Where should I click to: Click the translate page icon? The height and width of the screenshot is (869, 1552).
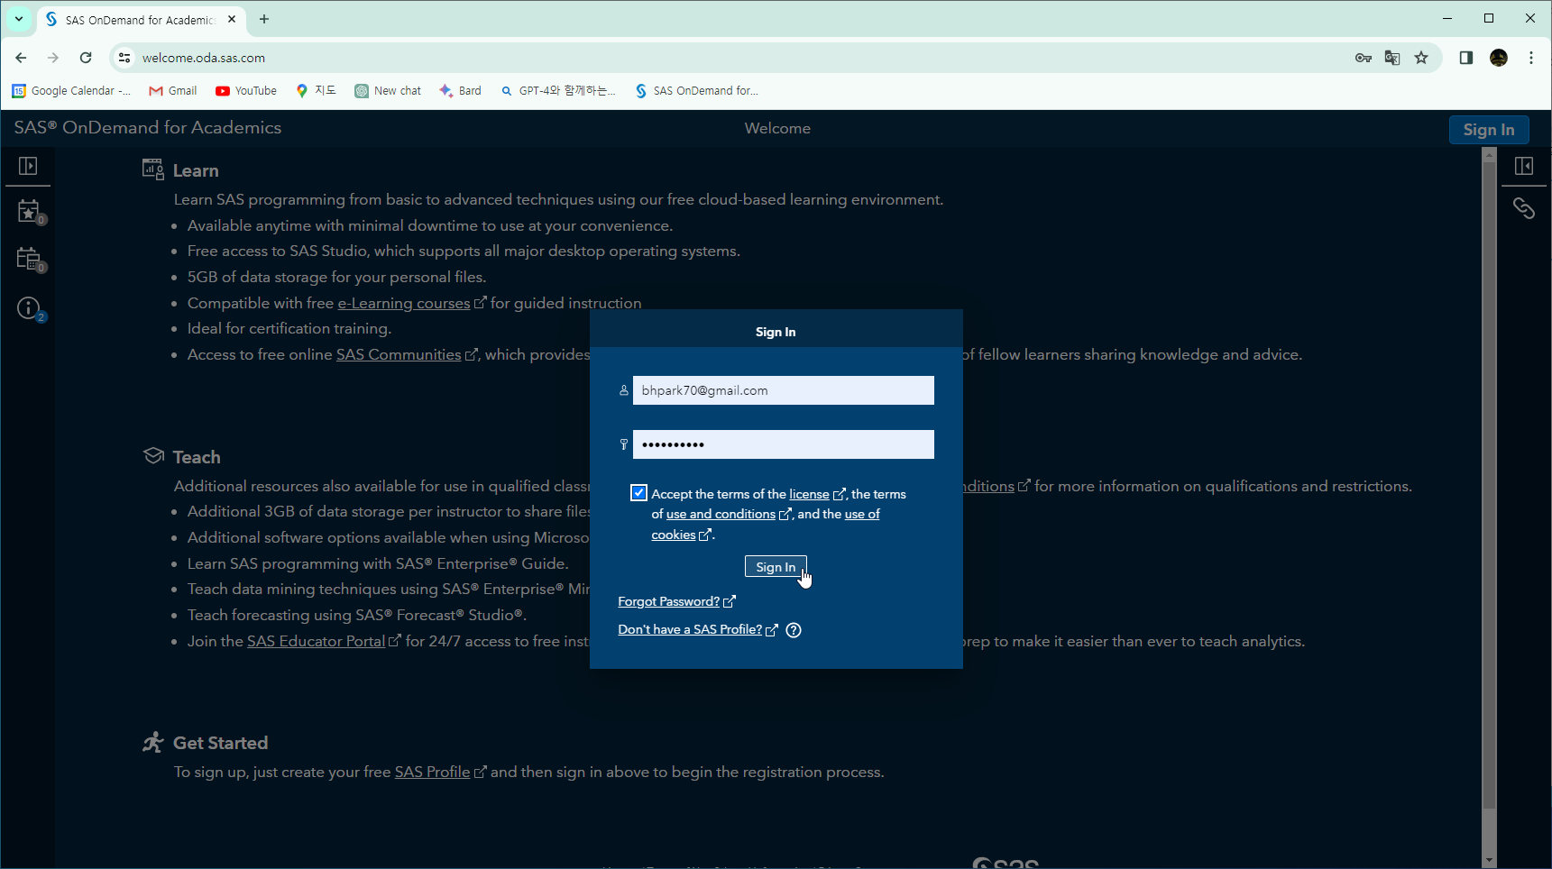[x=1392, y=58]
